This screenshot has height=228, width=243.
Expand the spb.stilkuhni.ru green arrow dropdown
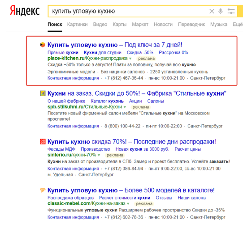pos(125,107)
